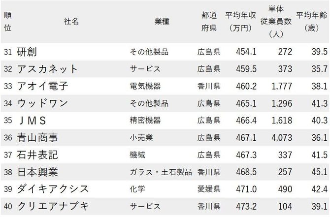This screenshot has width=330, height=217.
Task: Click the 平均年齢（歳） column header
Action: point(312,21)
